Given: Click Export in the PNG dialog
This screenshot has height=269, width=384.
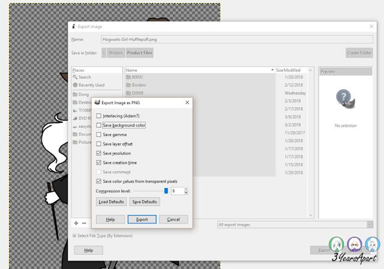Looking at the screenshot, I should point(142,219).
